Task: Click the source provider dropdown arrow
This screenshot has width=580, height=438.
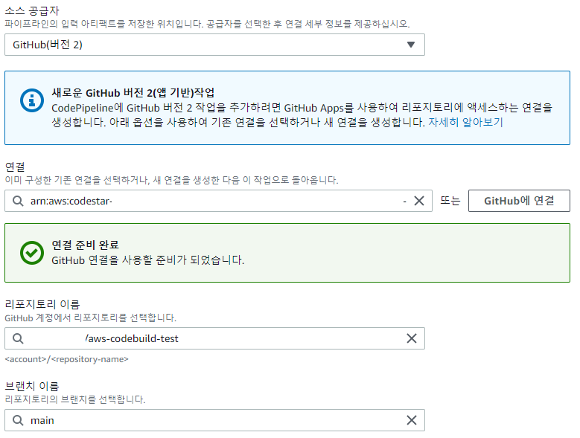Action: click(410, 45)
